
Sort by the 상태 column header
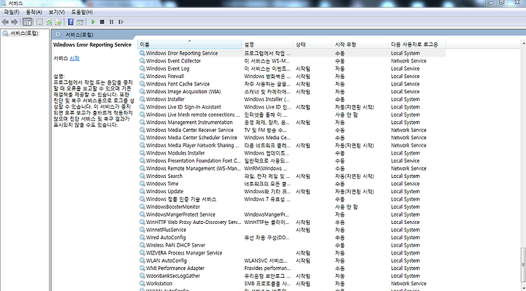313,44
